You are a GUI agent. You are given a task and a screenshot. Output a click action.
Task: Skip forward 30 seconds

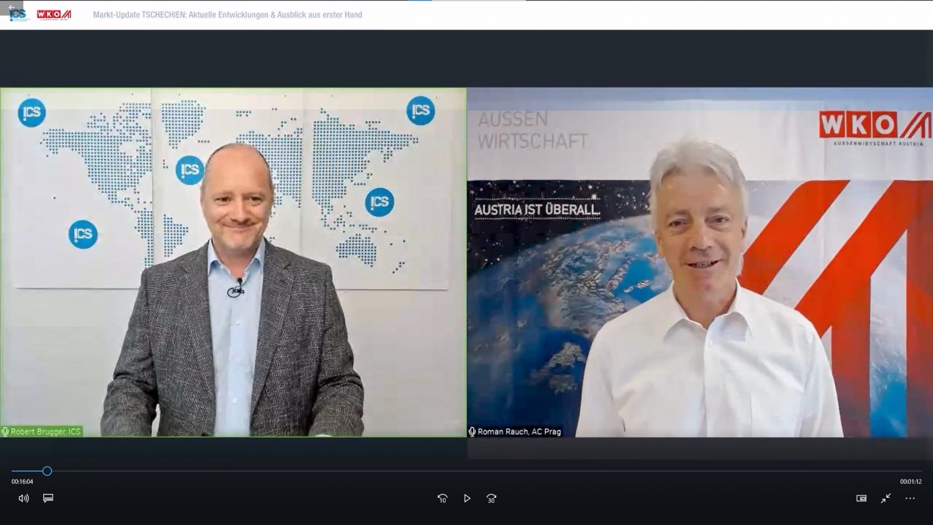click(x=491, y=498)
